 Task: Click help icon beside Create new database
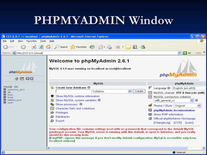click(89, 87)
